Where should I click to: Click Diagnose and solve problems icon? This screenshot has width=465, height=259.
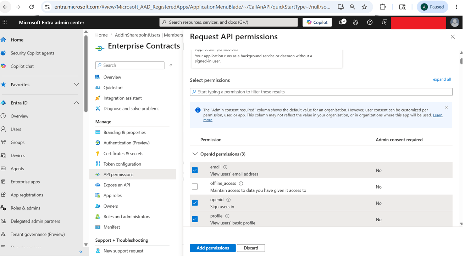(x=98, y=109)
